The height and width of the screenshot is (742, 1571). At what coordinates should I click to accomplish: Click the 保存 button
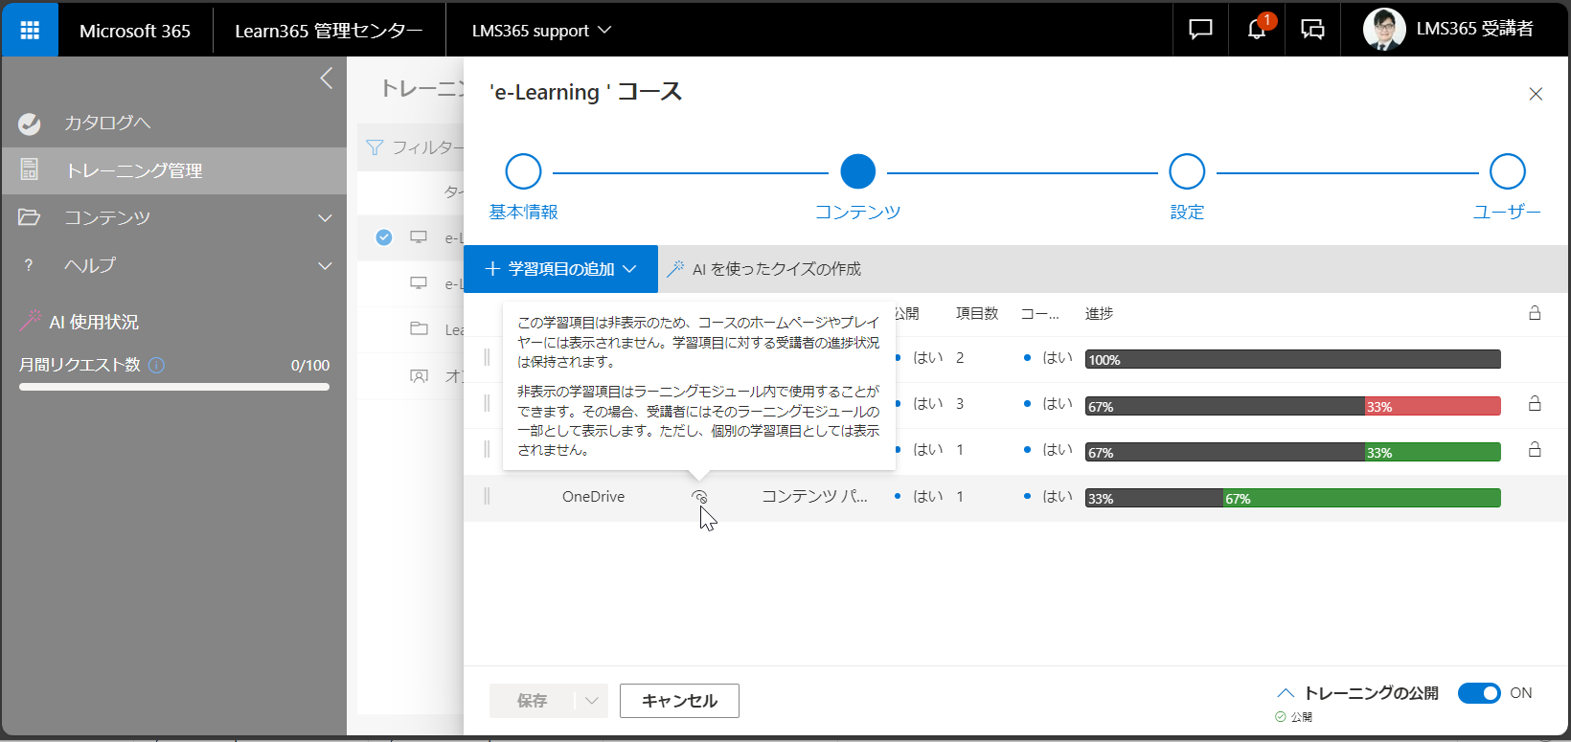[533, 701]
